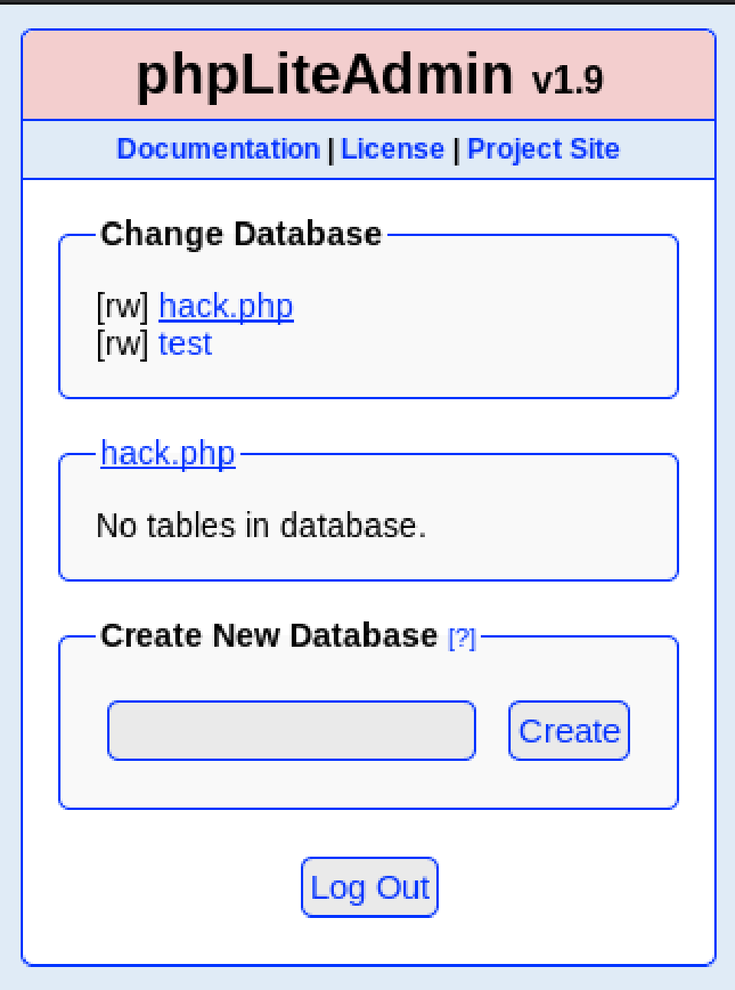Click the new database name field

coord(291,730)
